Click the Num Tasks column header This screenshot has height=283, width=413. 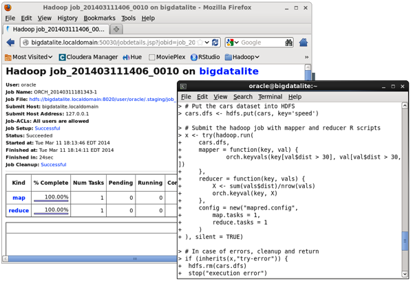click(88, 183)
